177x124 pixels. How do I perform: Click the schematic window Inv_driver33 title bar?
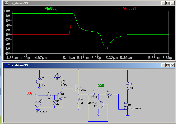click(x=79, y=65)
